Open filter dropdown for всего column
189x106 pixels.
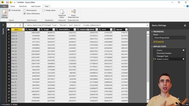(x=111, y=29)
